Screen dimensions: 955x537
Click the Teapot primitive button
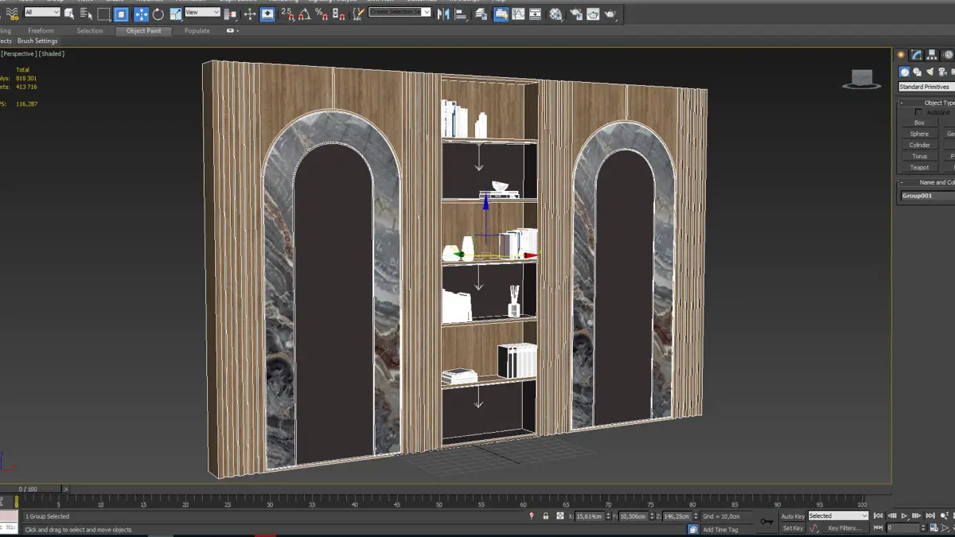pyautogui.click(x=919, y=167)
